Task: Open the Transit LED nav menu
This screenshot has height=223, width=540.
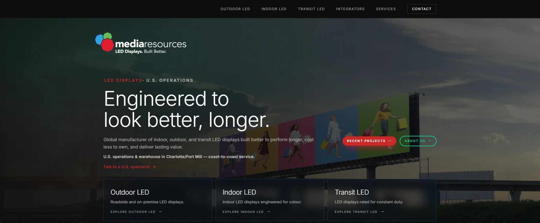Action: 311,9
